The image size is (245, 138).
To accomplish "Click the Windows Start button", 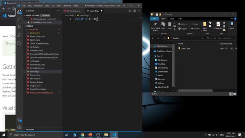I will pos(4,135).
